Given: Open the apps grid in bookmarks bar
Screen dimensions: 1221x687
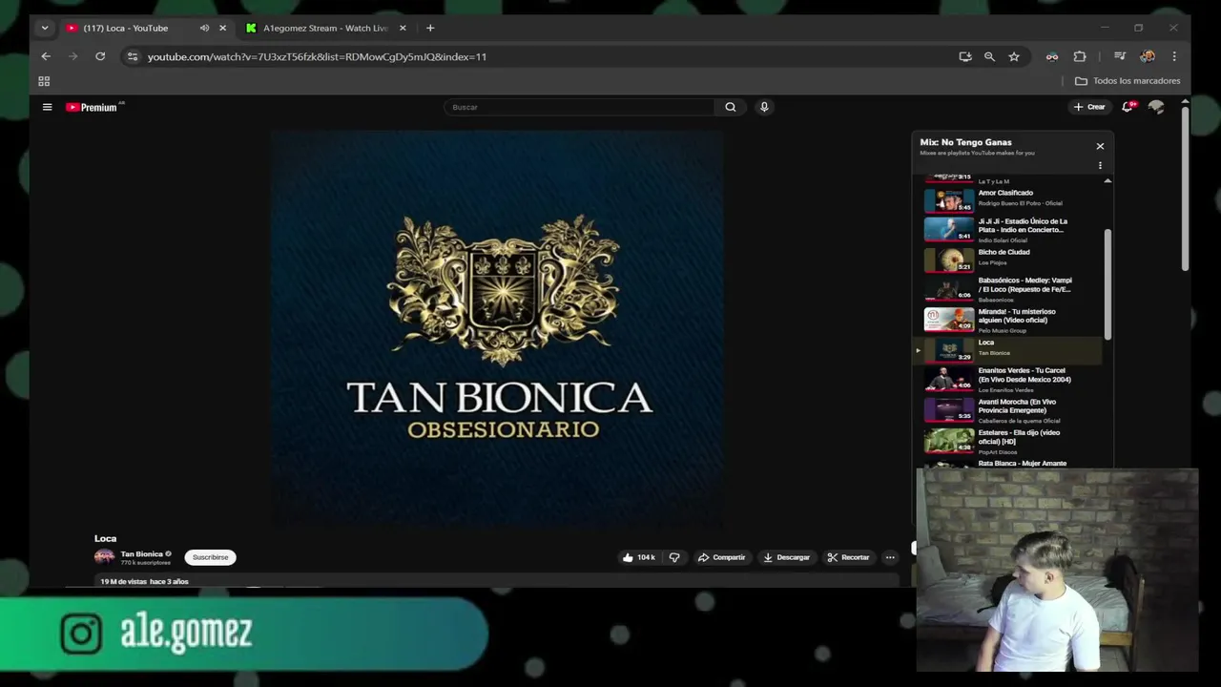Looking at the screenshot, I should pos(44,81).
